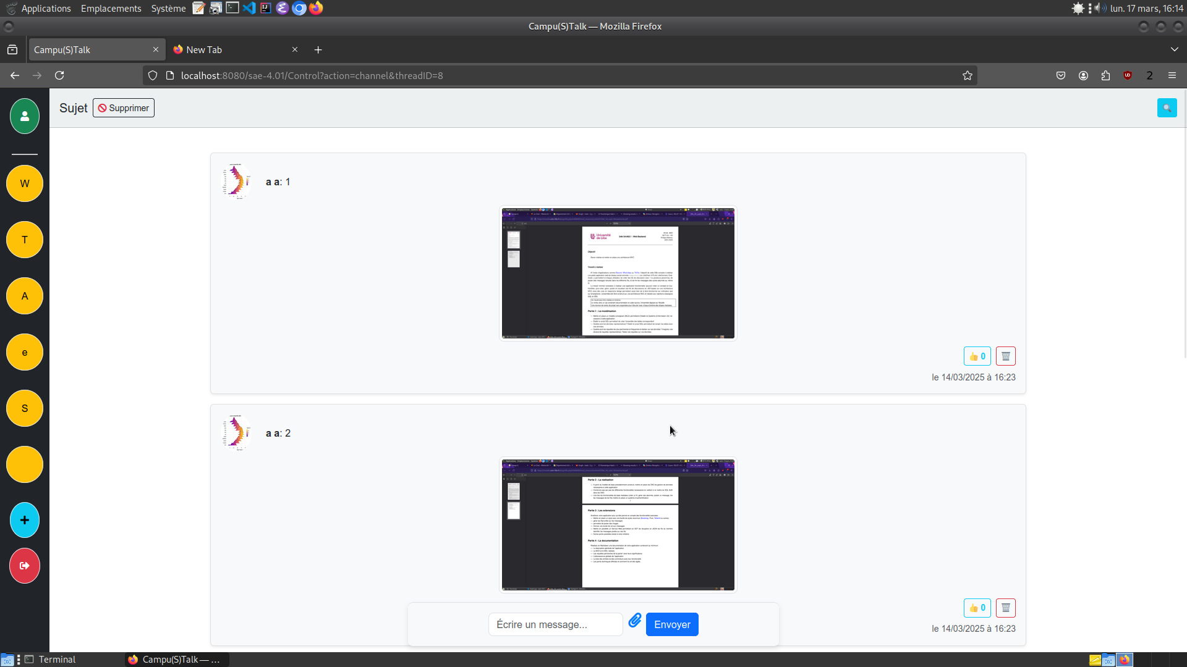Like the first message thumbs-up button
The height and width of the screenshot is (667, 1187).
point(977,356)
